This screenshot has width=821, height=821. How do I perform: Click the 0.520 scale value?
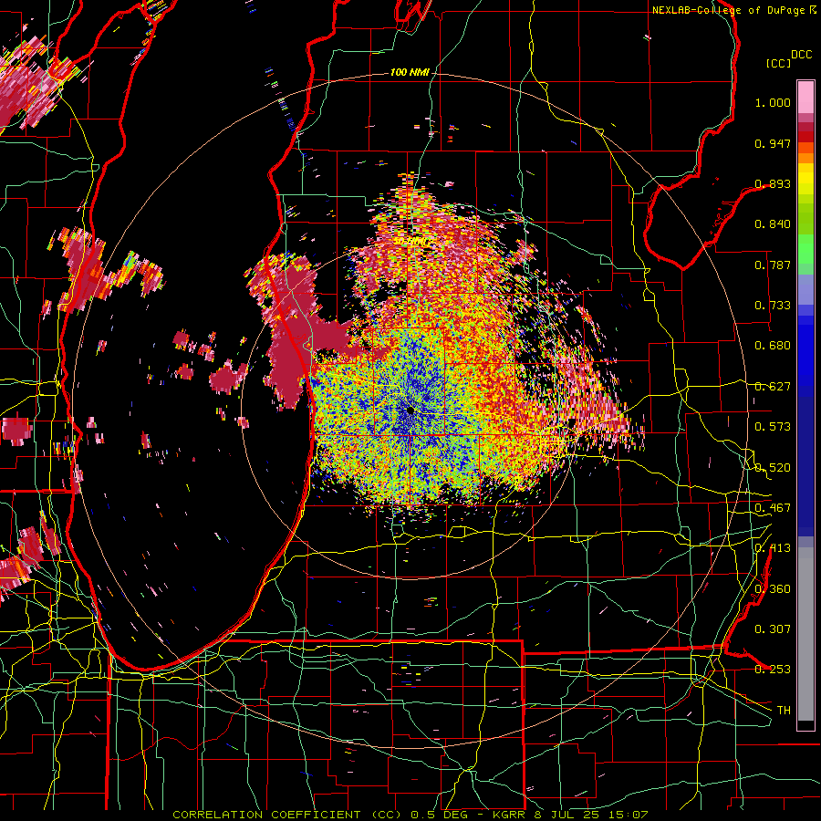pyautogui.click(x=773, y=467)
